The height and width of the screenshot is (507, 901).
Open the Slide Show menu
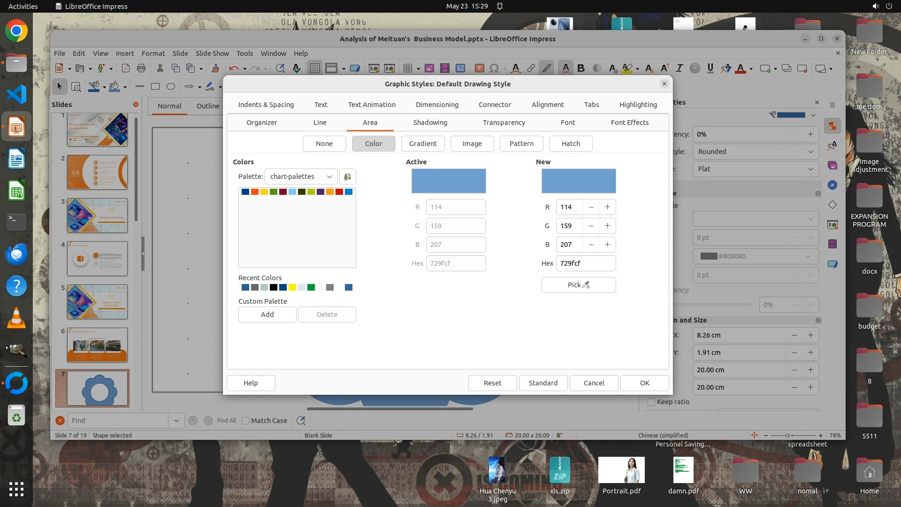coord(212,54)
